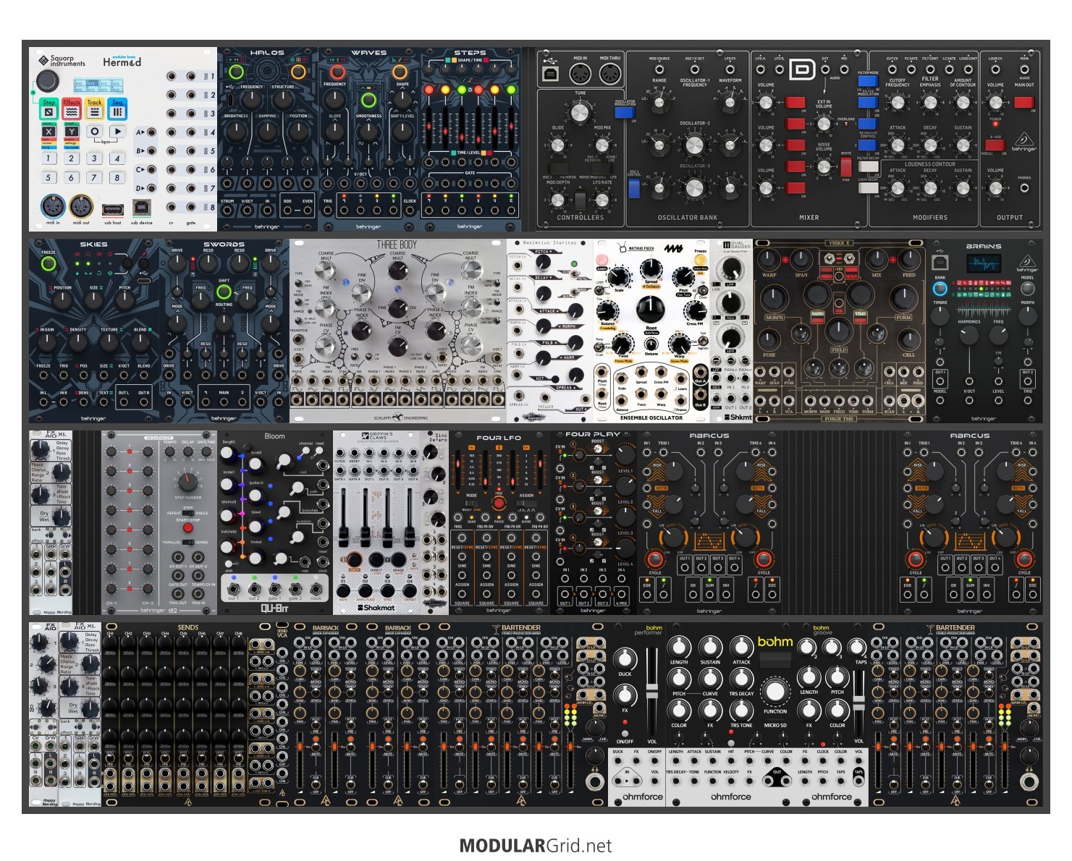This screenshot has height=861, width=1072.
Task: Hit the play button on Hermod
Action: click(x=118, y=132)
